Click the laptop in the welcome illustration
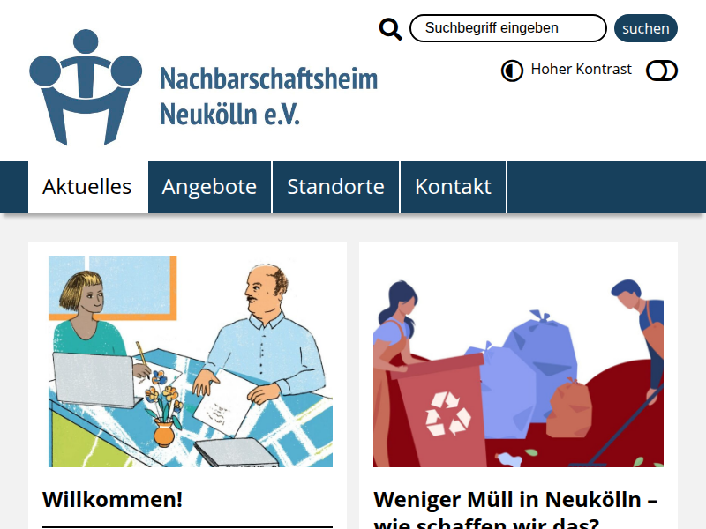 (96, 380)
